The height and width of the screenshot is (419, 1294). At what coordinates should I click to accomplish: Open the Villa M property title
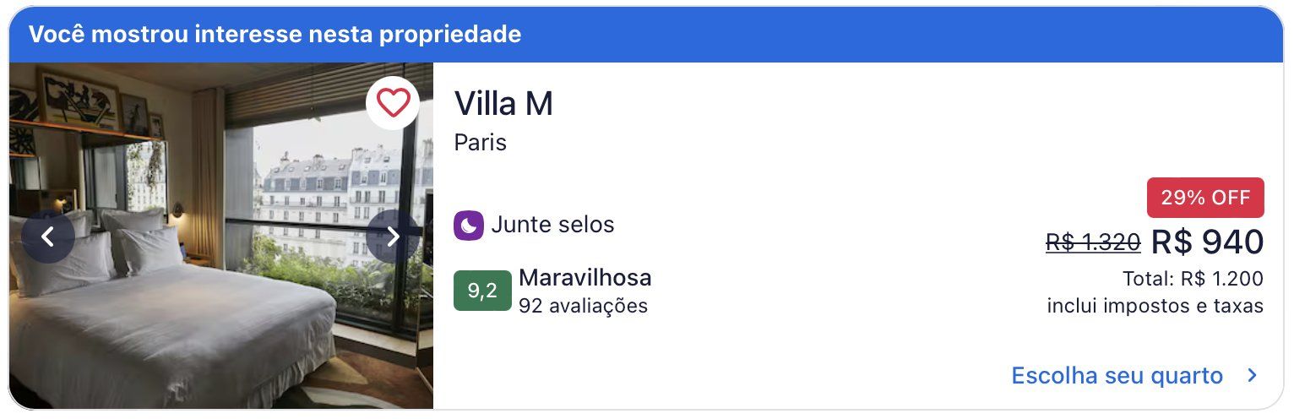pos(503,104)
